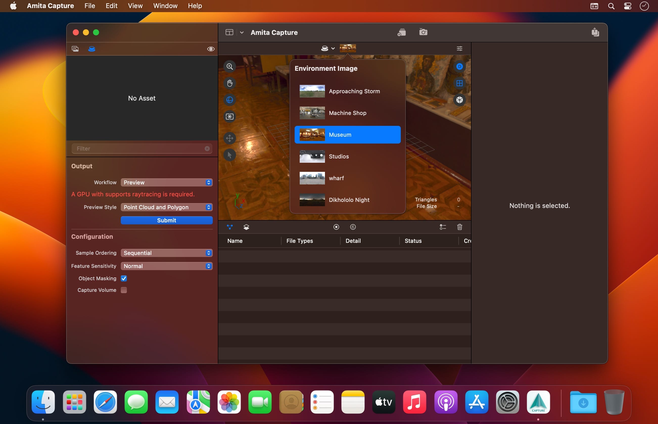Clear the Filter field with x button

click(x=207, y=149)
